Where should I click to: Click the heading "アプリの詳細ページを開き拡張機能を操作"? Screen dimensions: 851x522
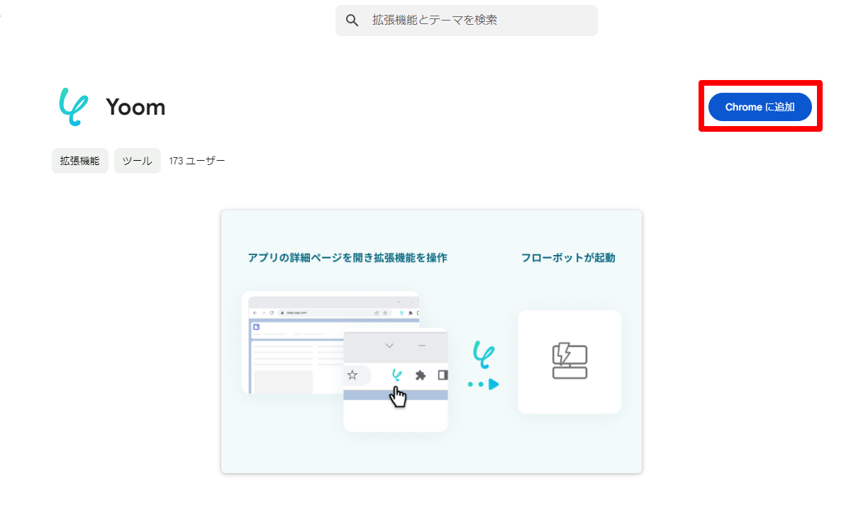pyautogui.click(x=347, y=258)
